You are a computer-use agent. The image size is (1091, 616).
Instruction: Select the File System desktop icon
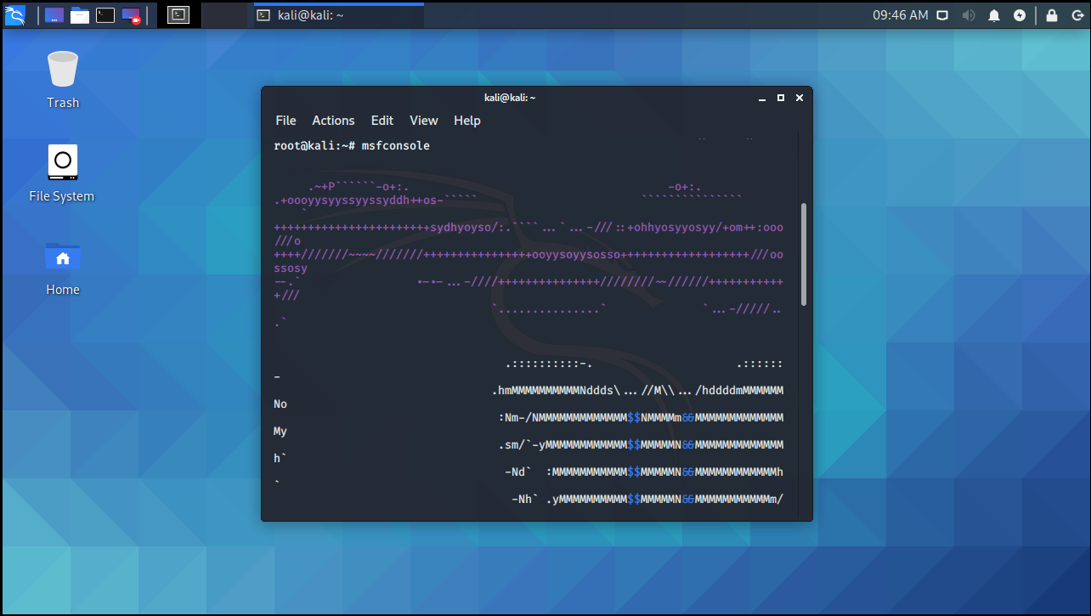pyautogui.click(x=62, y=173)
